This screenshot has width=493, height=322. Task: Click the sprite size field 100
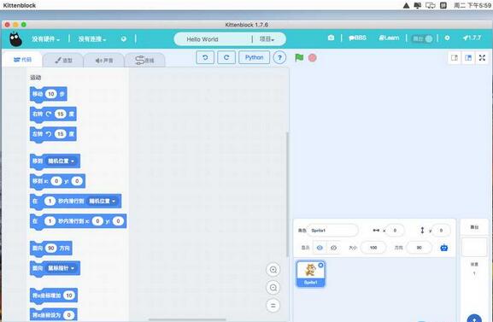373,248
